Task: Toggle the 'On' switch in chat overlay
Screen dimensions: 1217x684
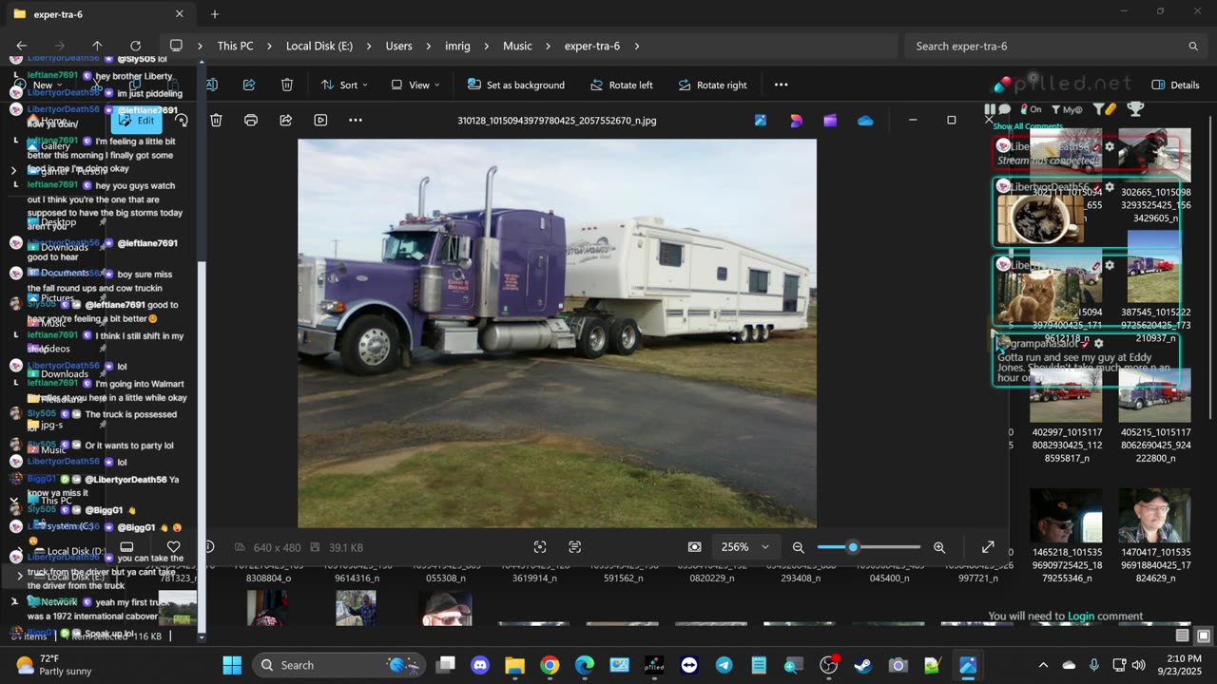Action: pyautogui.click(x=1031, y=109)
